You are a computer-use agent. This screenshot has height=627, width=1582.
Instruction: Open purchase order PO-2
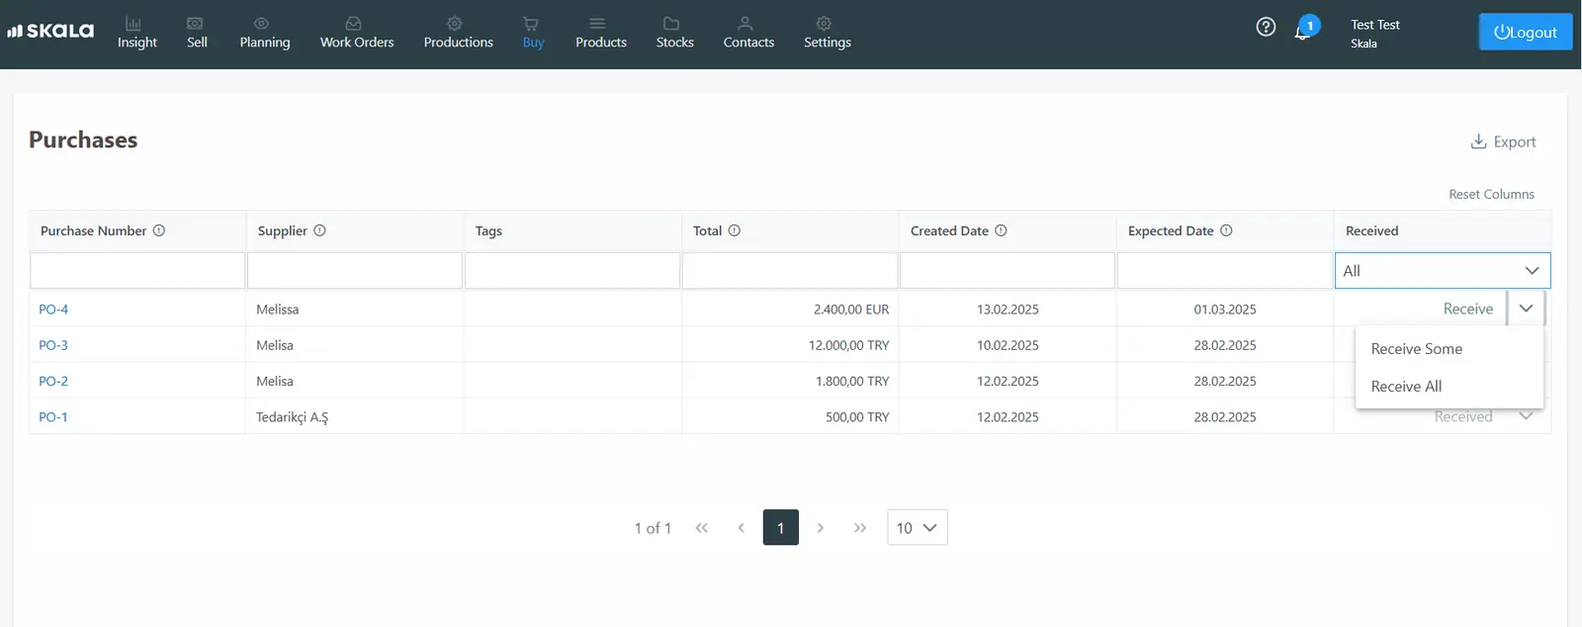click(53, 381)
